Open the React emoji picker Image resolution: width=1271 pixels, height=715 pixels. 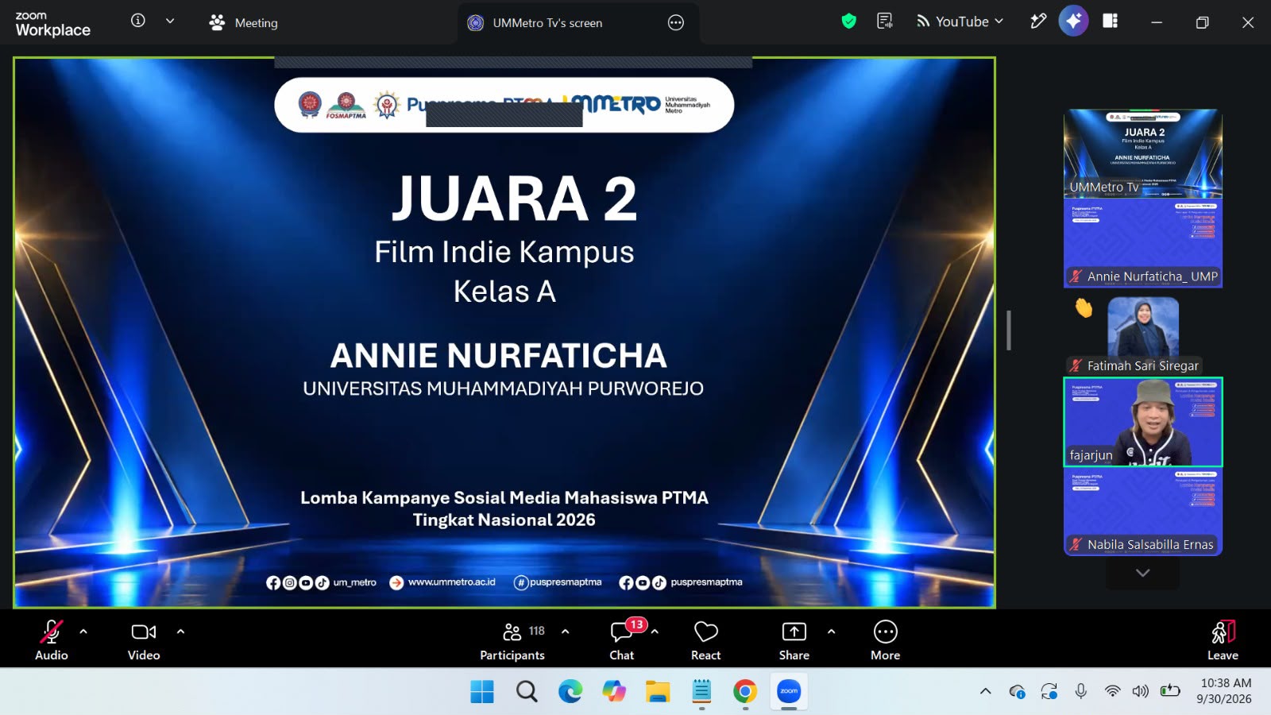point(706,640)
